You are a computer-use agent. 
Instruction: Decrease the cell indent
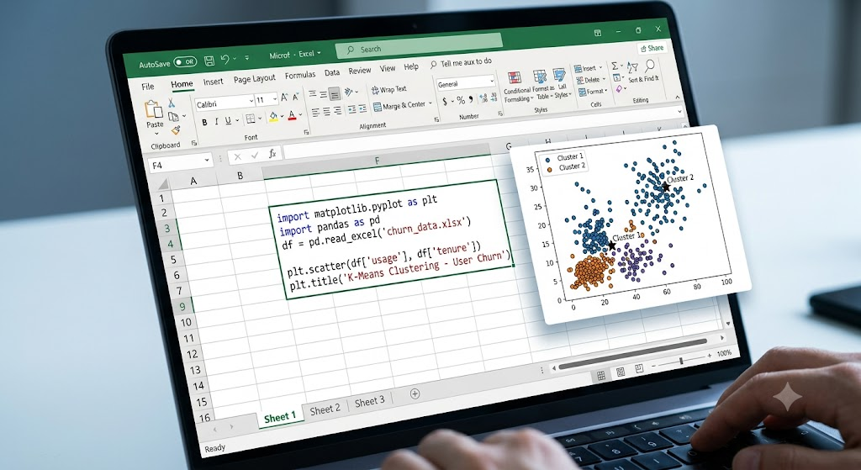[351, 109]
